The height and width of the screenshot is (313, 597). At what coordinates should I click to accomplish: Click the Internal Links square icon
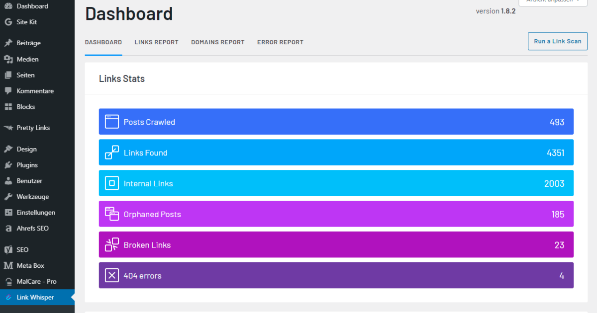click(112, 183)
